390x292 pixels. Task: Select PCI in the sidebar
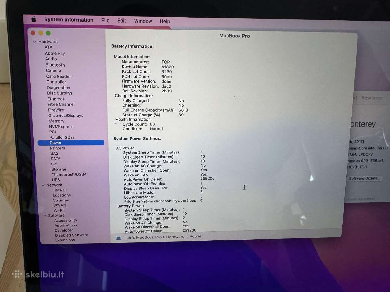pos(53,132)
